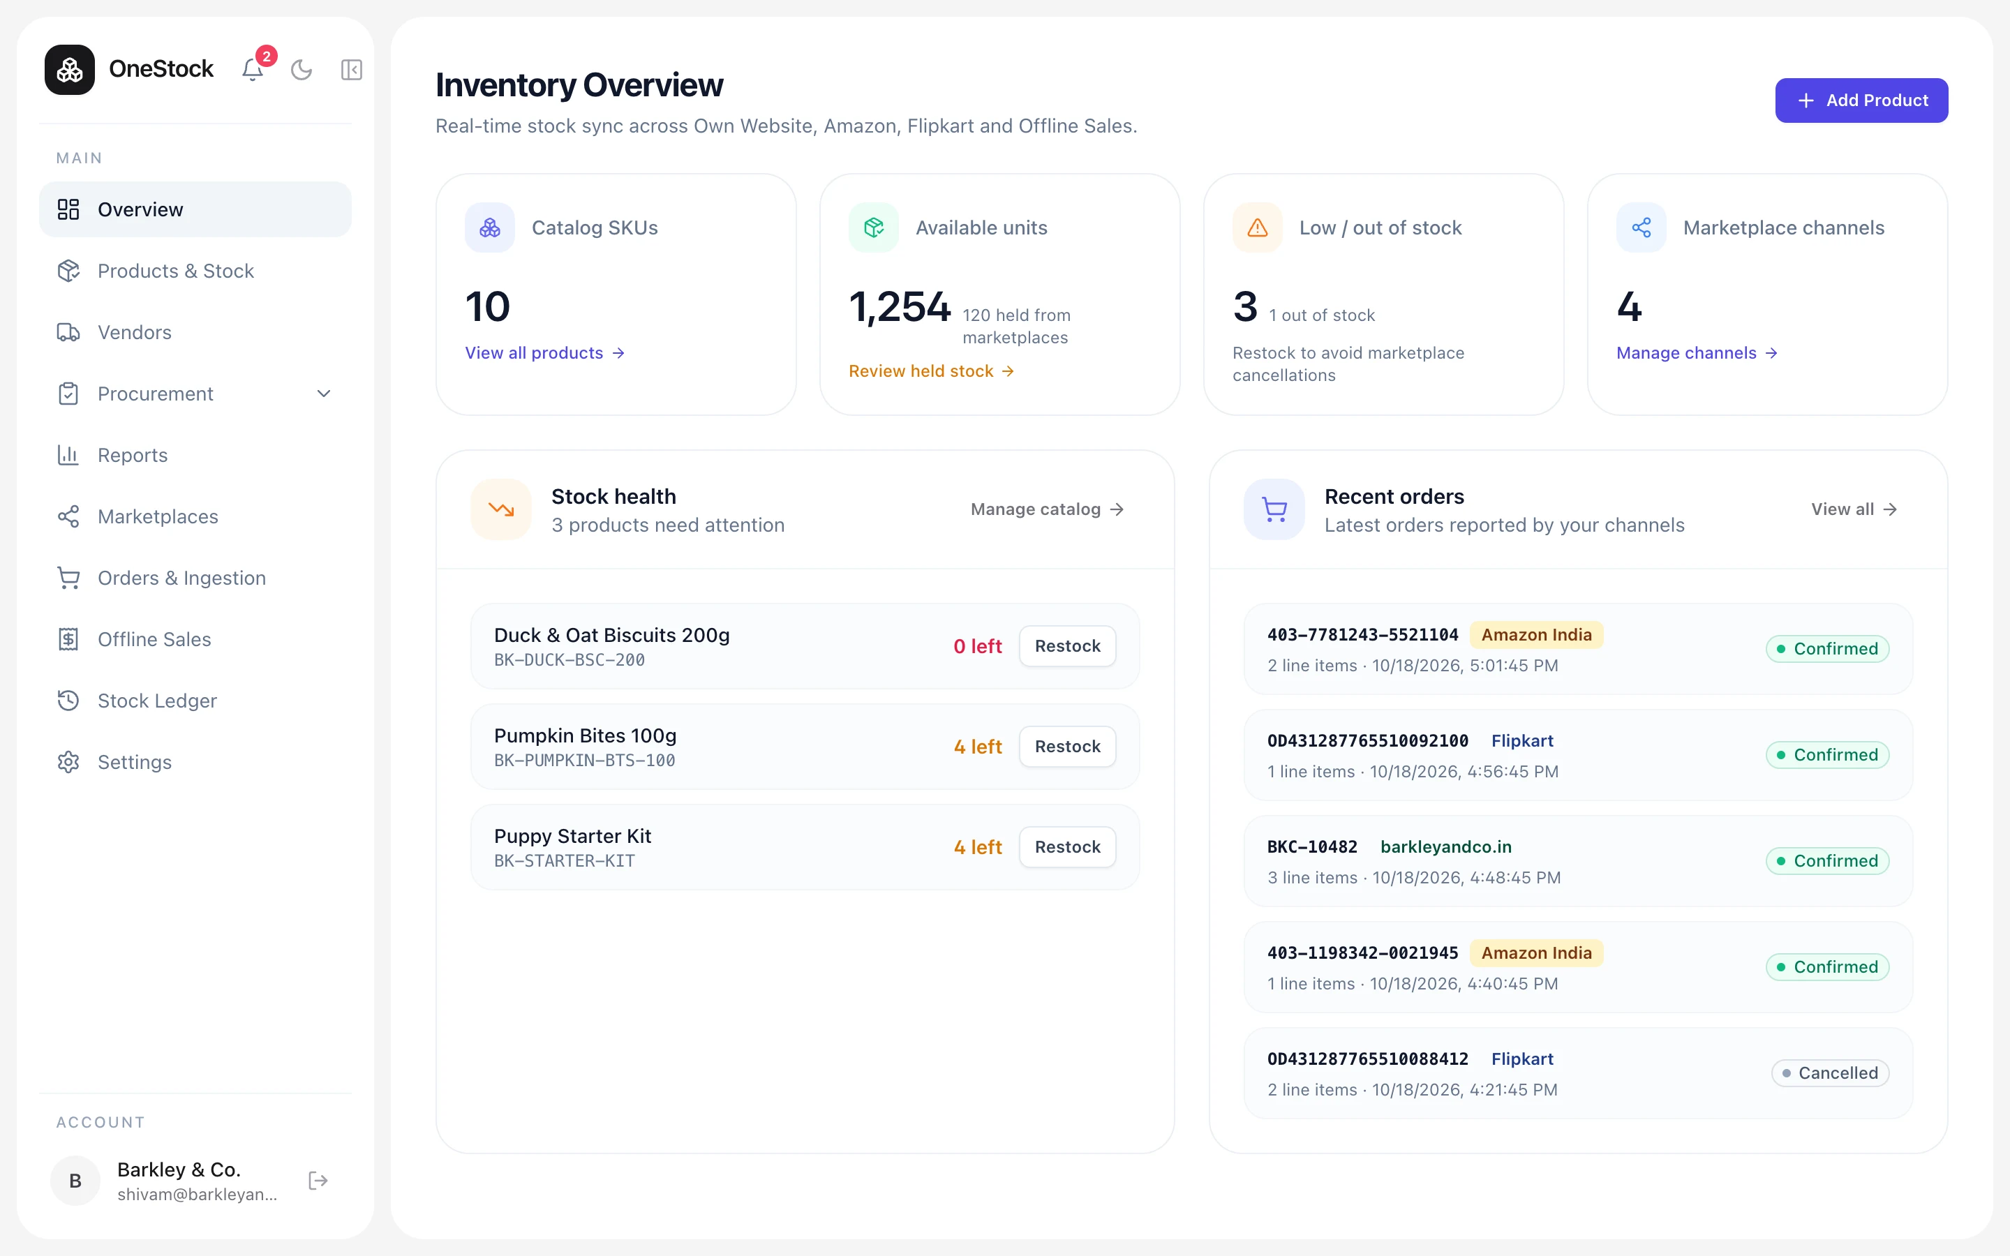Open the Manage channels link
Screen dimensions: 2010x1256
(x=1697, y=353)
